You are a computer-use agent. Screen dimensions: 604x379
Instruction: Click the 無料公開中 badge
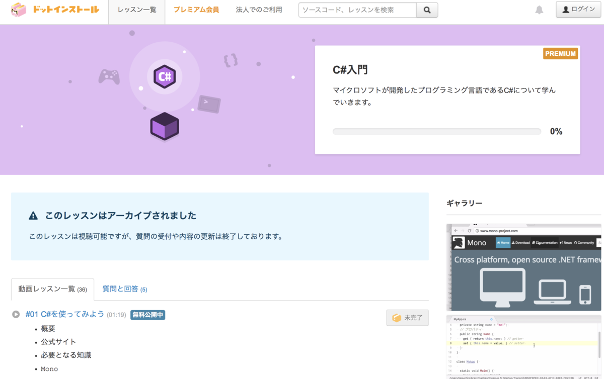[x=147, y=315]
